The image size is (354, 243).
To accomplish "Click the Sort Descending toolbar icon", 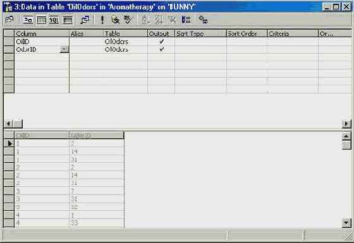I will click(159, 20).
